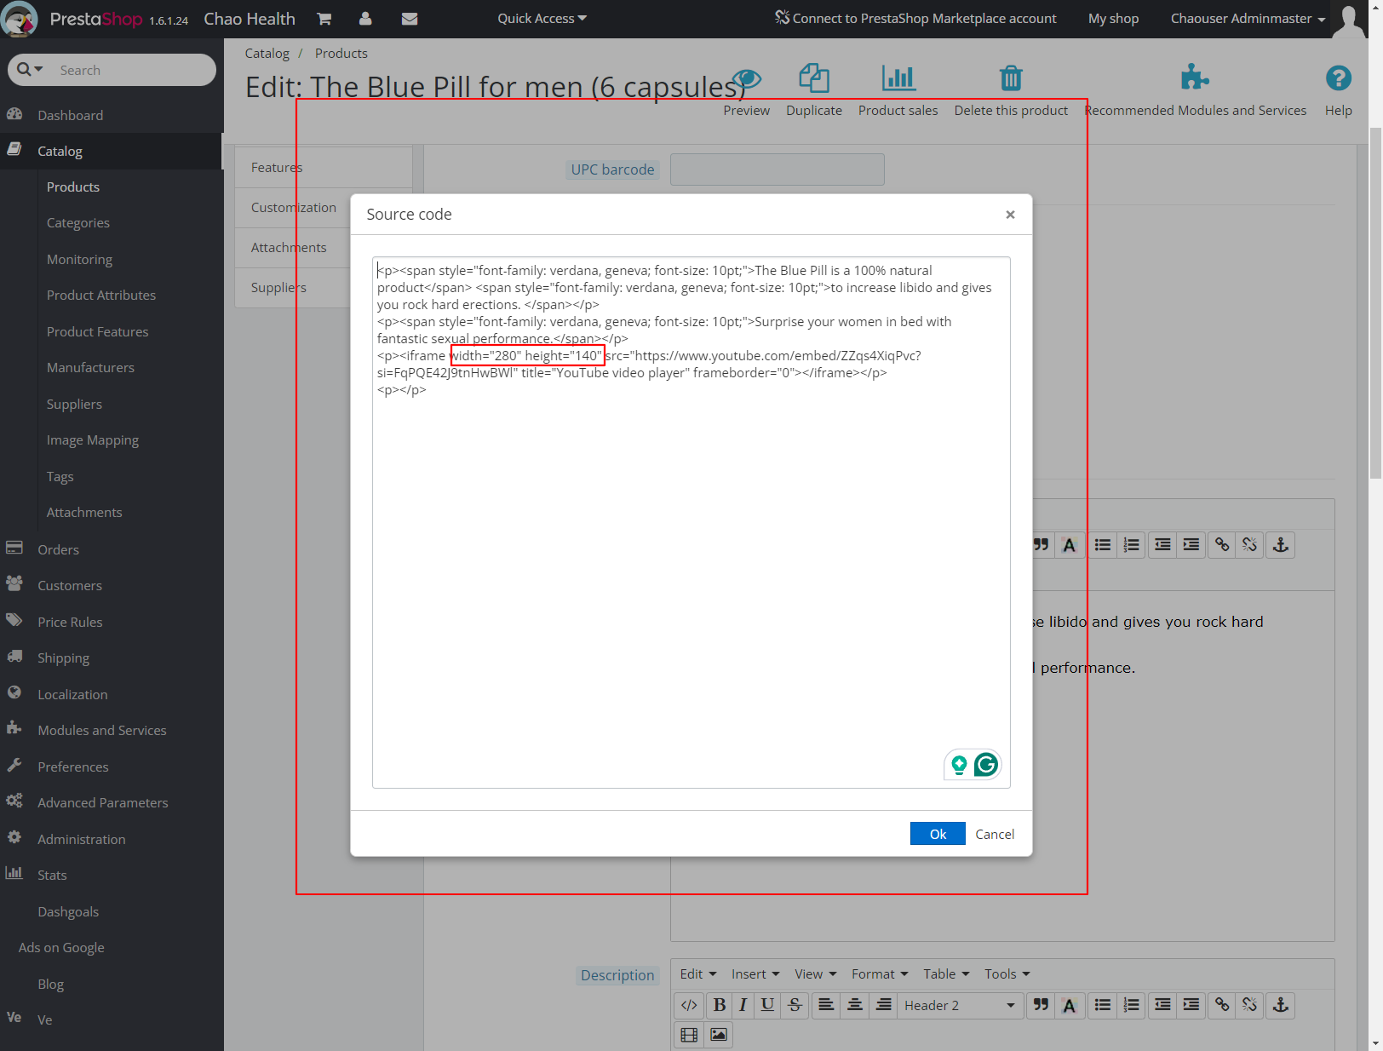Cancel the Source code dialog
This screenshot has width=1383, height=1051.
(x=995, y=834)
